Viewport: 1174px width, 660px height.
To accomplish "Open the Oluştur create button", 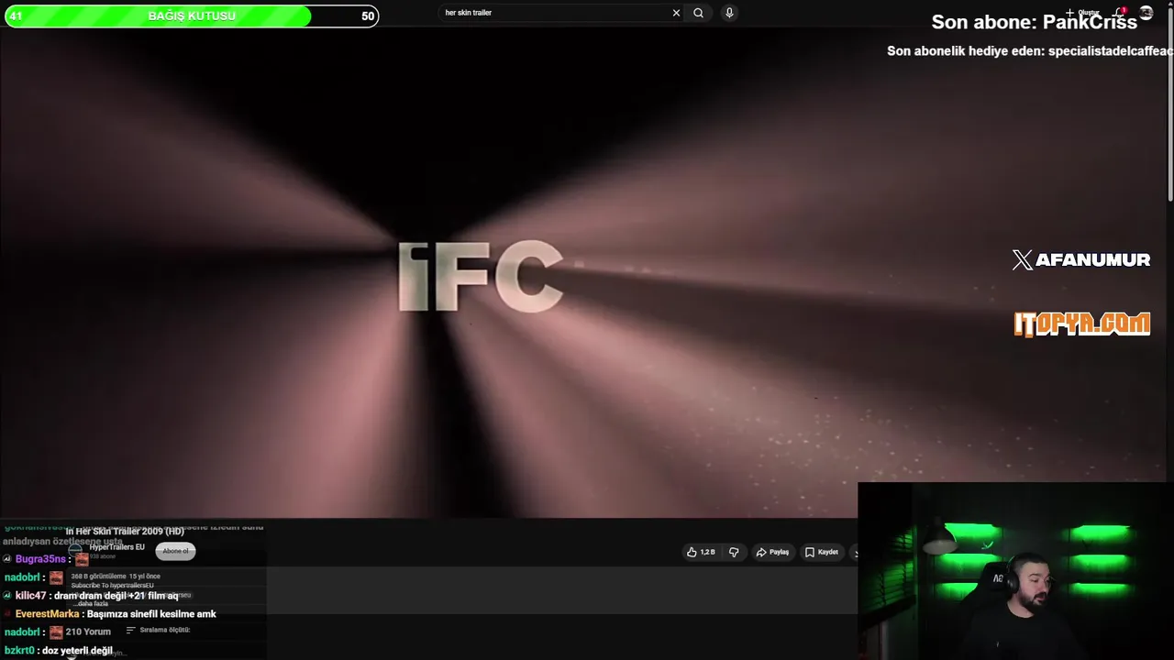I will click(x=1082, y=13).
